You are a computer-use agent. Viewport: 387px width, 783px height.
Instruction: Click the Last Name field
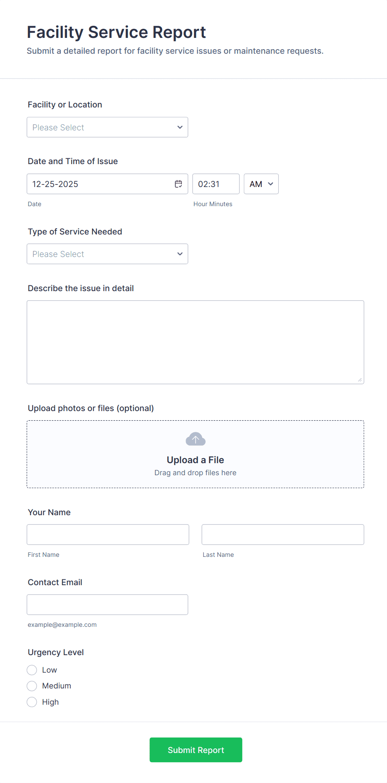[283, 534]
